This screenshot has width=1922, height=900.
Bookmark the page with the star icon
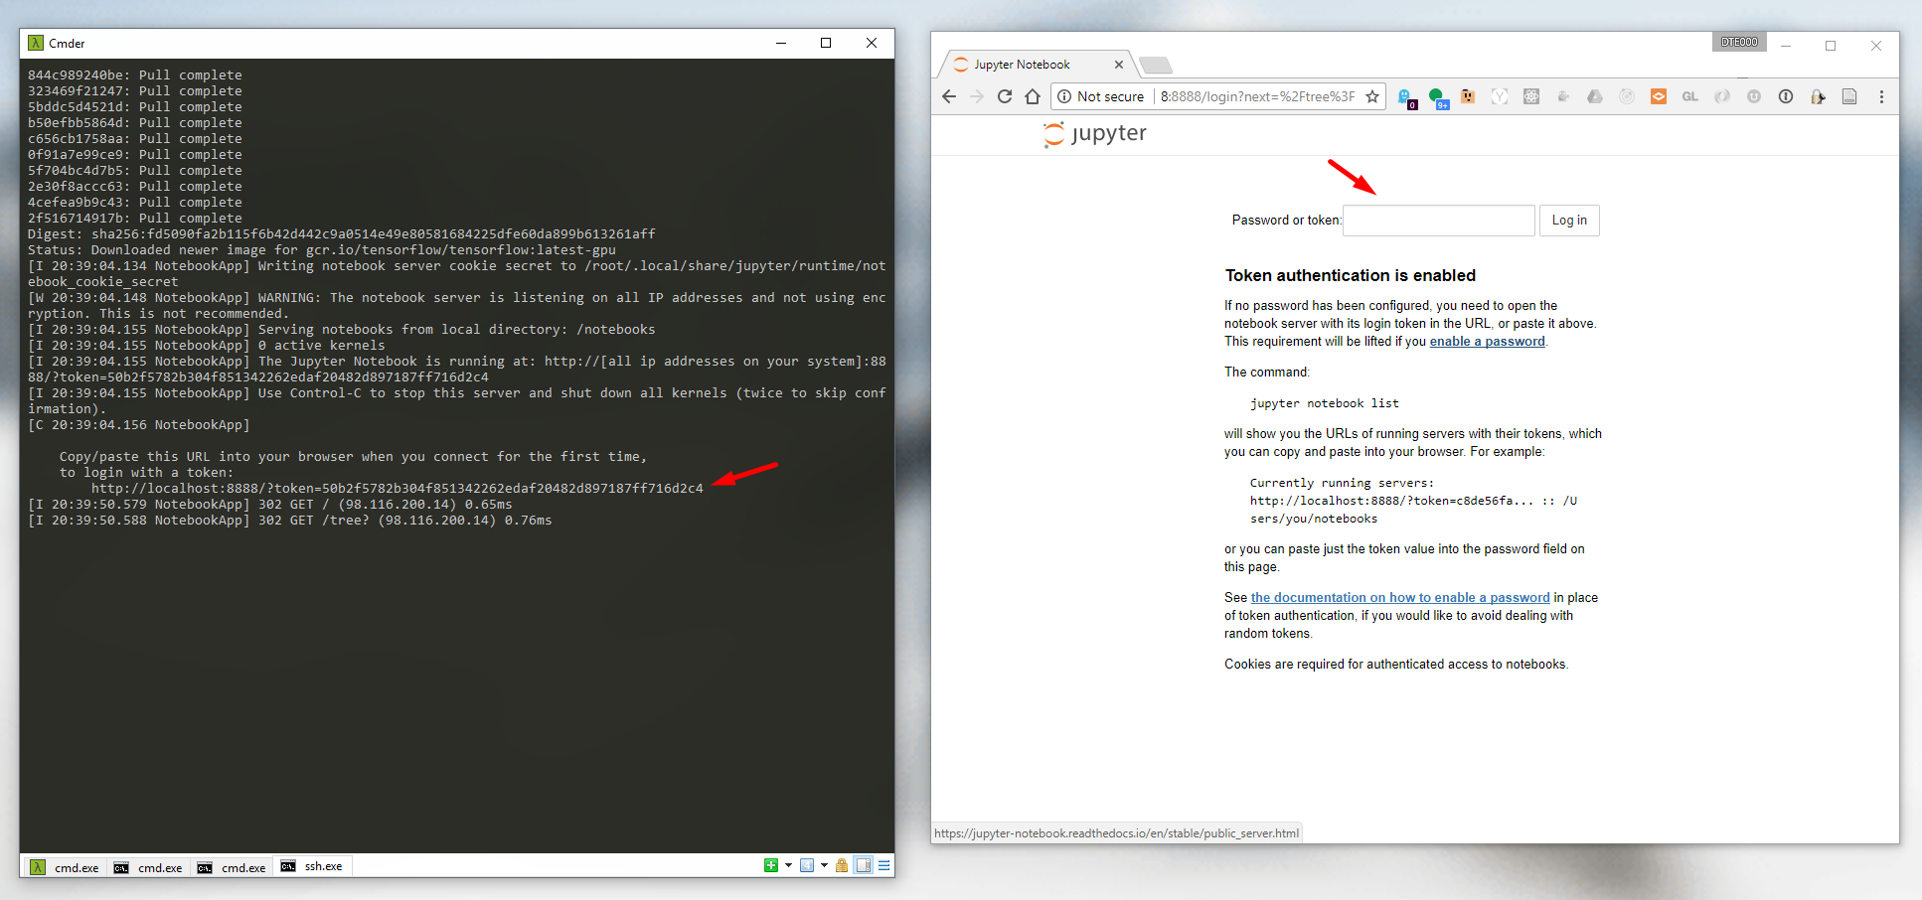click(1373, 96)
